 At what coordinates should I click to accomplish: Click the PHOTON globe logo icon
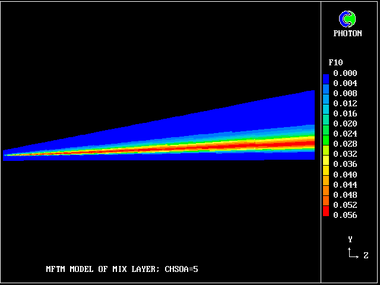(x=347, y=19)
